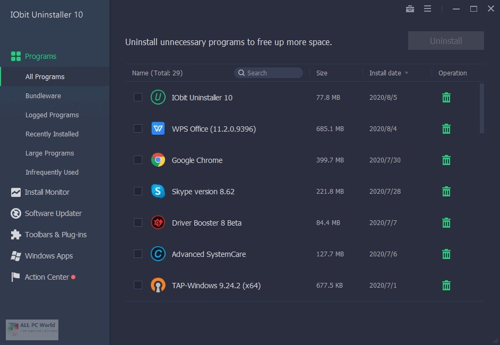Select the Software Updater label
Screen dimensions: 500x345
click(x=53, y=213)
